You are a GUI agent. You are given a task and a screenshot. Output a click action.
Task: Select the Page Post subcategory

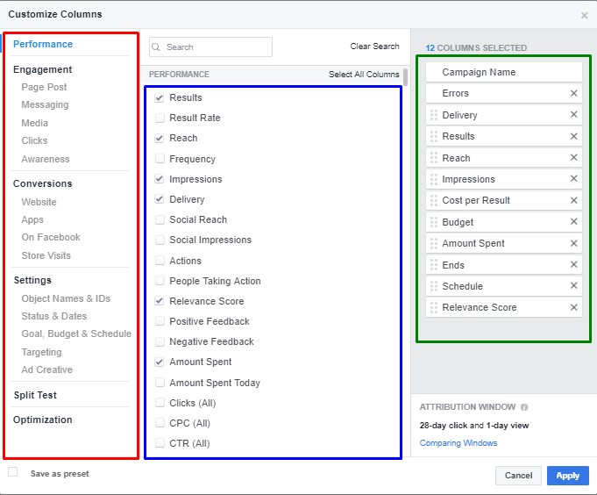(44, 87)
